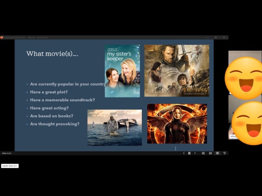The width and height of the screenshot is (262, 196).
Task: Open the see-all-slides menu icon
Action: click(189, 153)
